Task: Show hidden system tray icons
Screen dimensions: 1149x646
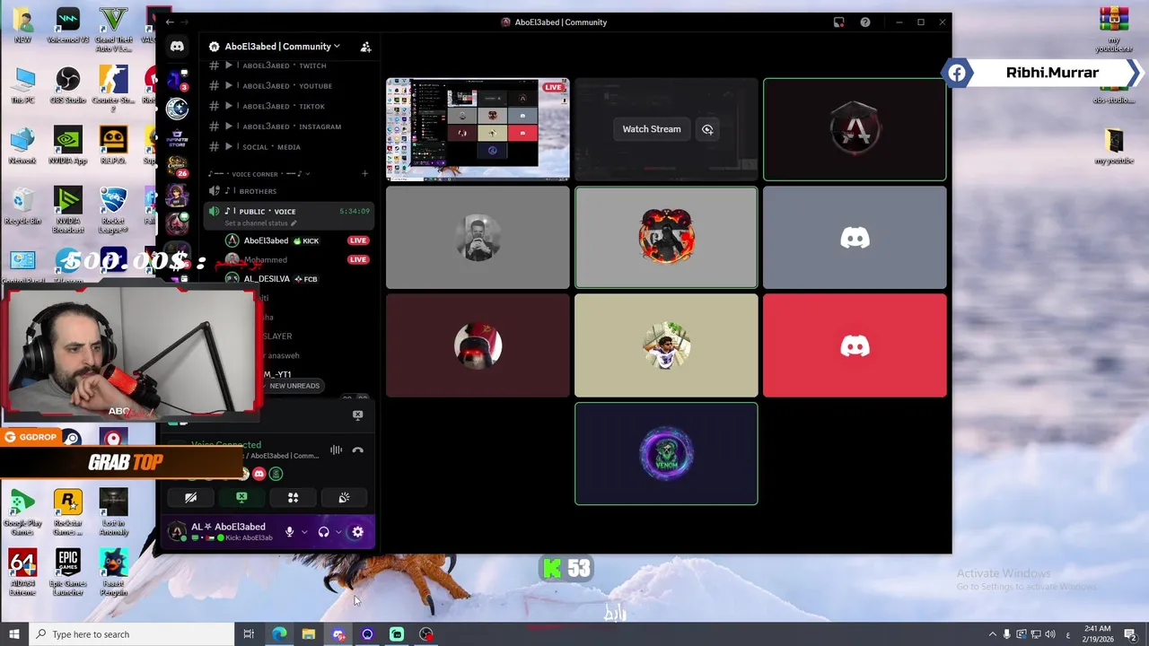Action: point(992,634)
